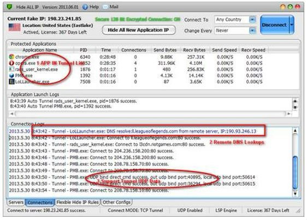Click status bar Connect MODE: TCP Tunnel
Viewport: 307px width, 220px height.
pos(135,210)
